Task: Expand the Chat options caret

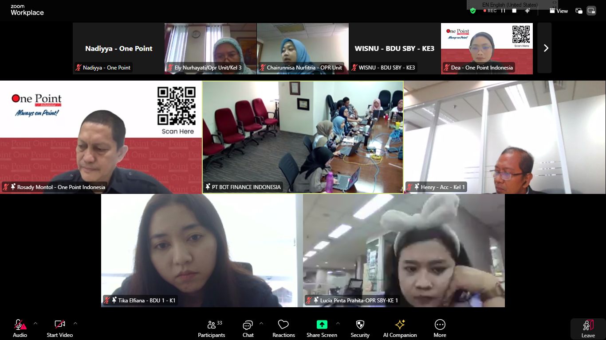Action: tap(261, 323)
